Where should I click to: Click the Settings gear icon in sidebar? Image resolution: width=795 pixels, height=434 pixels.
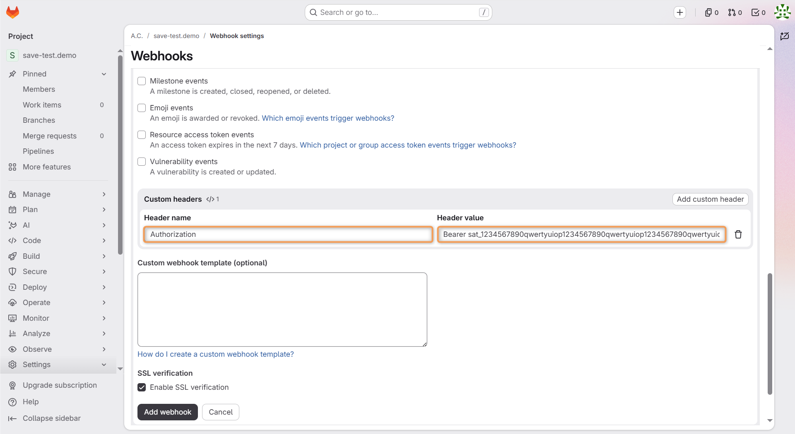(12, 365)
